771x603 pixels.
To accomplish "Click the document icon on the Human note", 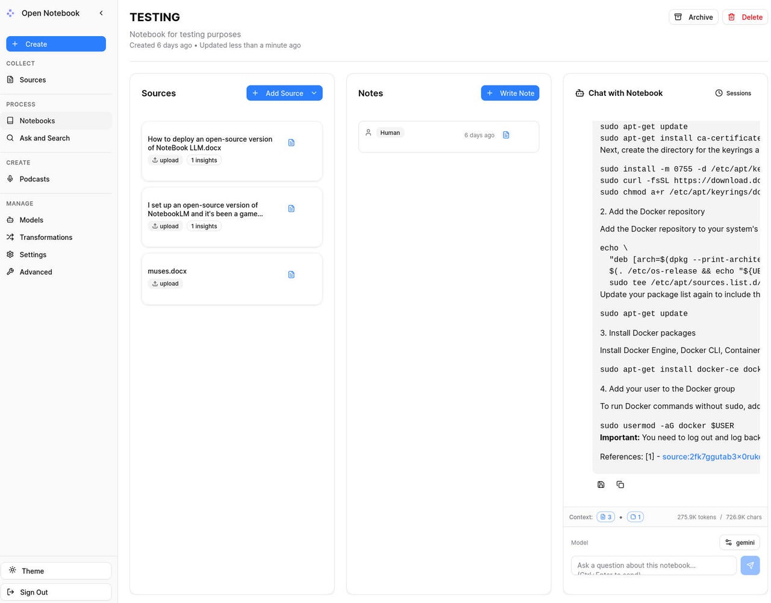I will pyautogui.click(x=506, y=135).
